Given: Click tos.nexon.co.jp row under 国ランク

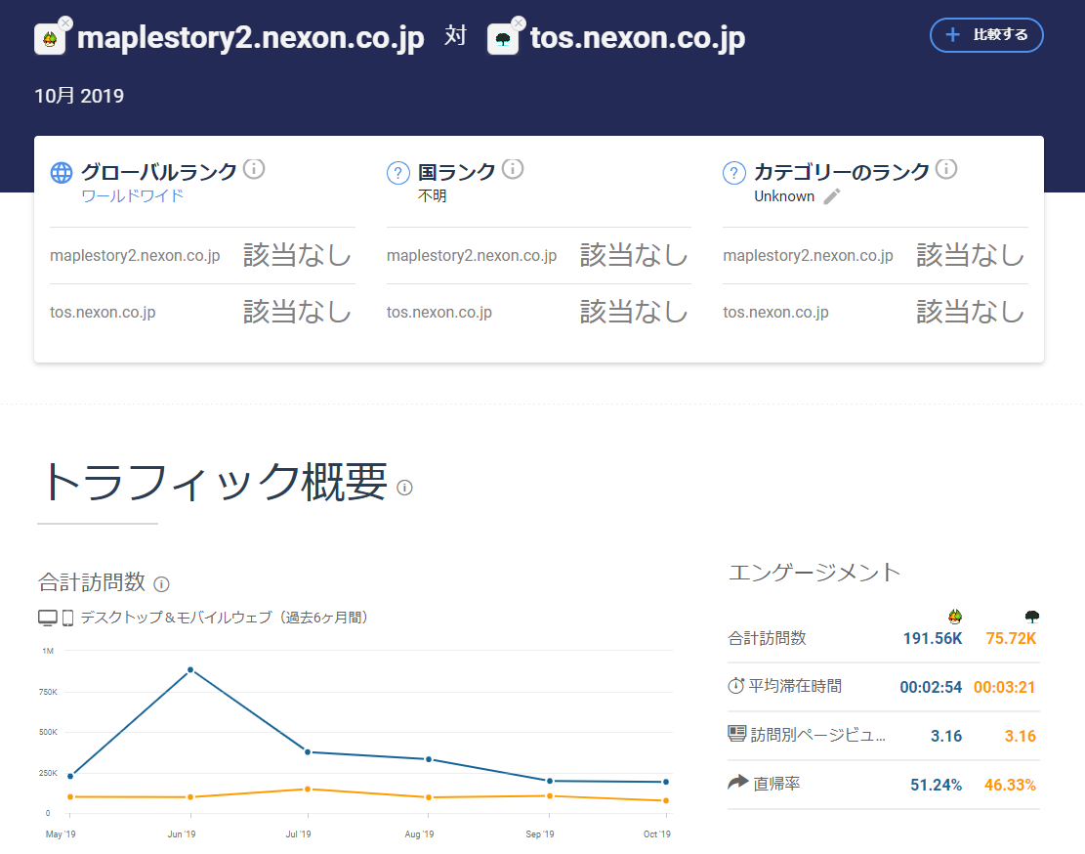Looking at the screenshot, I should (538, 312).
